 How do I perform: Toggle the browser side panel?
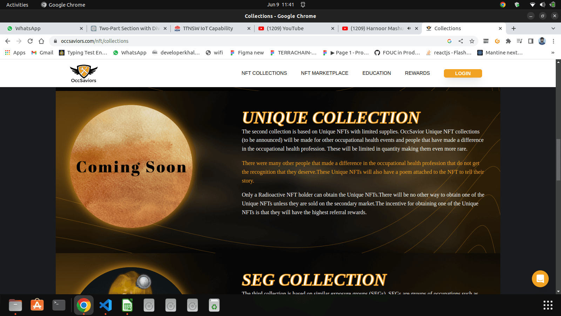(x=531, y=41)
